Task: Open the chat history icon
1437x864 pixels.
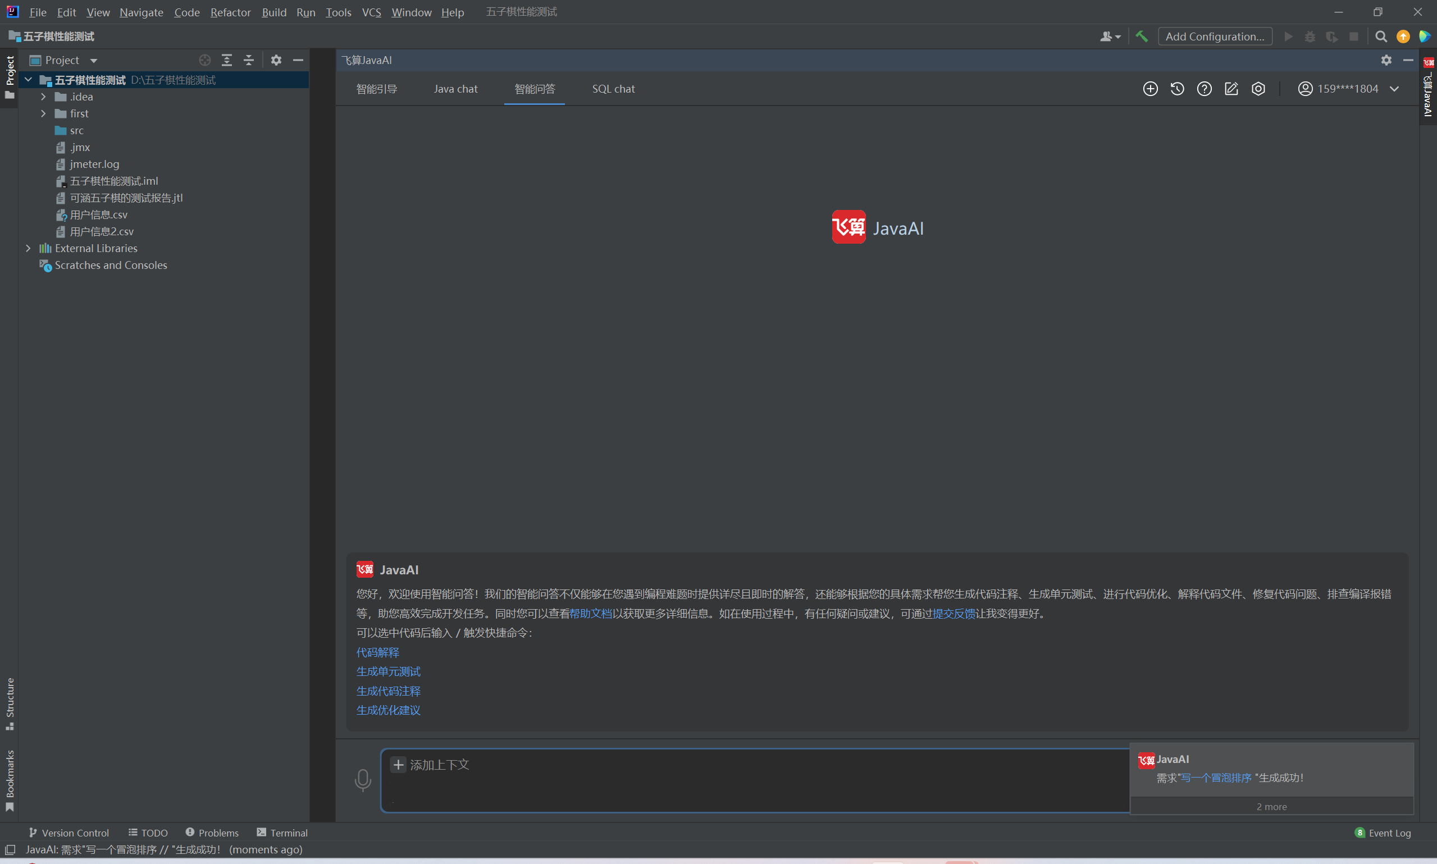Action: coord(1177,89)
